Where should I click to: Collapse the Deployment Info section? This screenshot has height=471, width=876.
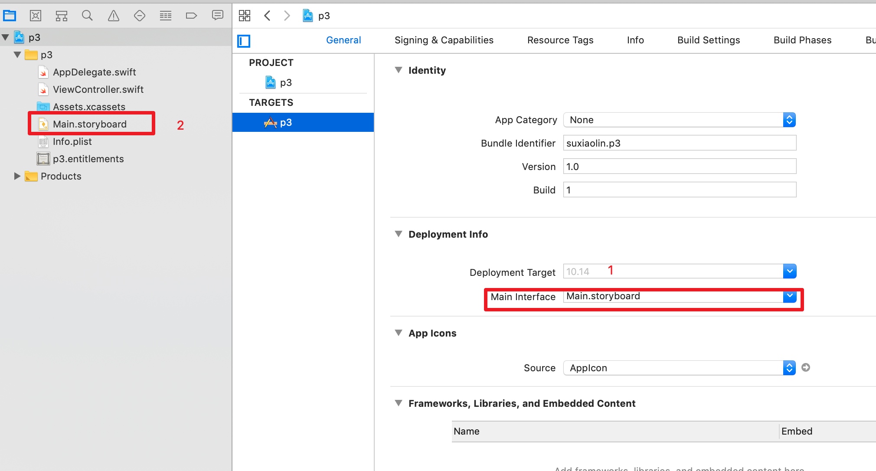(x=399, y=234)
